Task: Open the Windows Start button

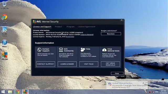Action: (3, 92)
